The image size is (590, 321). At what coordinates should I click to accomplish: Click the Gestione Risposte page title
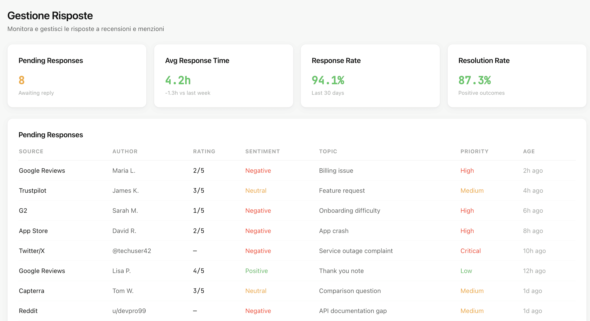(x=50, y=15)
